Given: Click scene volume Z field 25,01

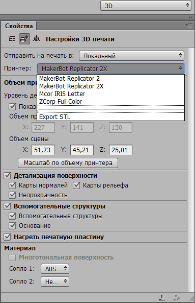Looking at the screenshot, I should (x=121, y=150).
